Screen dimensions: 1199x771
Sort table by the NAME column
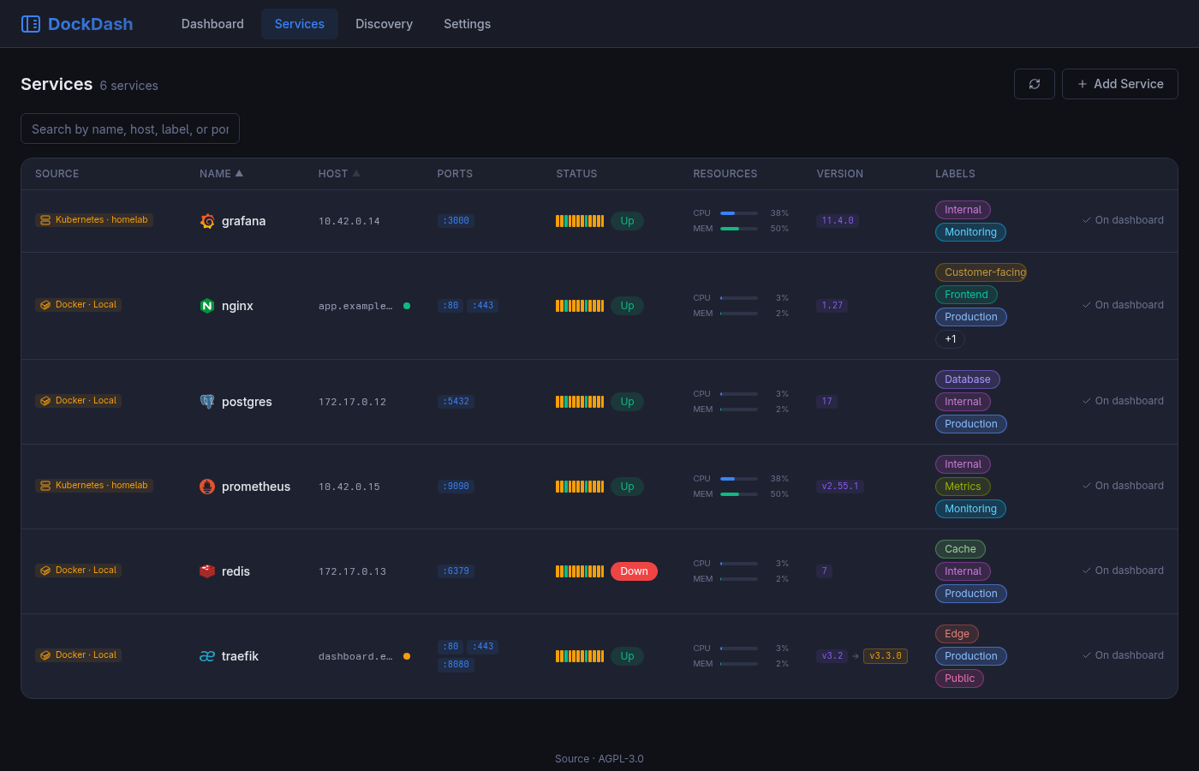[222, 174]
